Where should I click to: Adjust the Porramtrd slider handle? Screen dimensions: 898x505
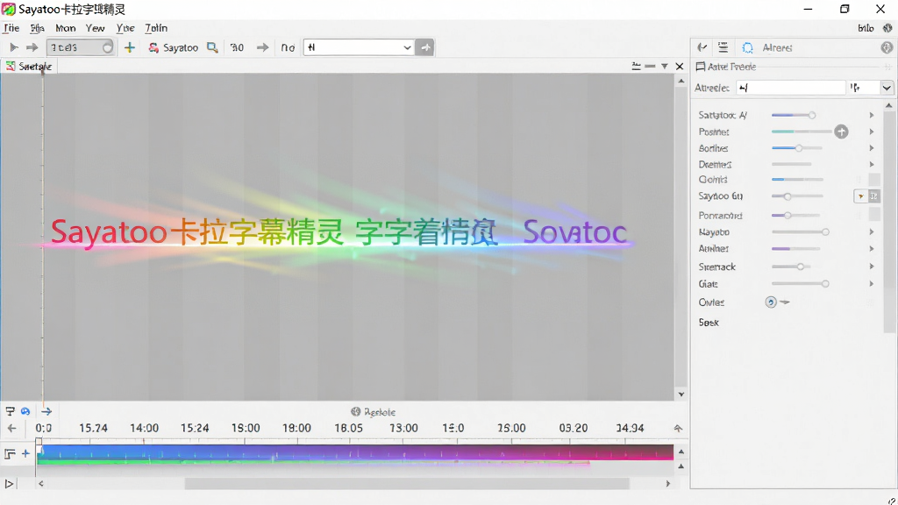coord(788,216)
